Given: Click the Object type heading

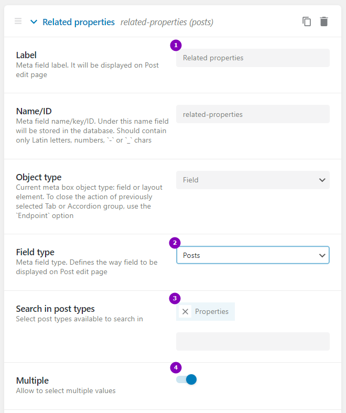Looking at the screenshot, I should click(39, 177).
